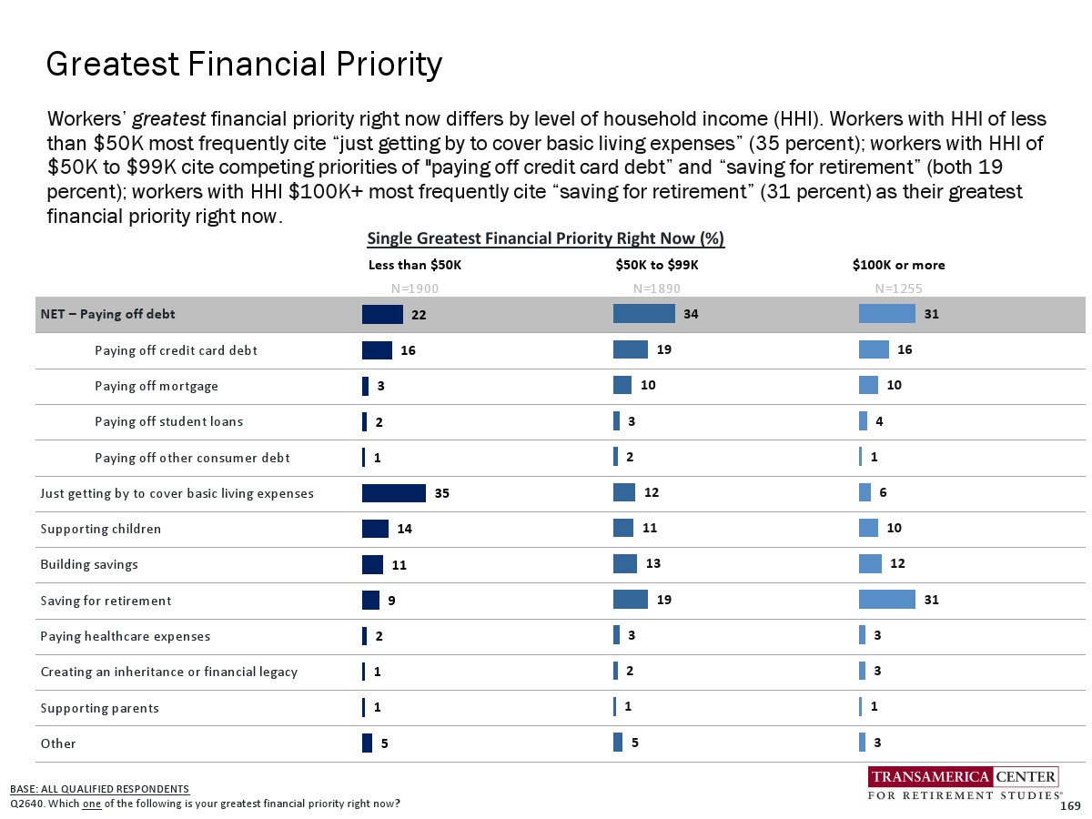
Task: Click the "Single Greatest Financial Priority Right Now (%)" heading
Action: tap(545, 238)
